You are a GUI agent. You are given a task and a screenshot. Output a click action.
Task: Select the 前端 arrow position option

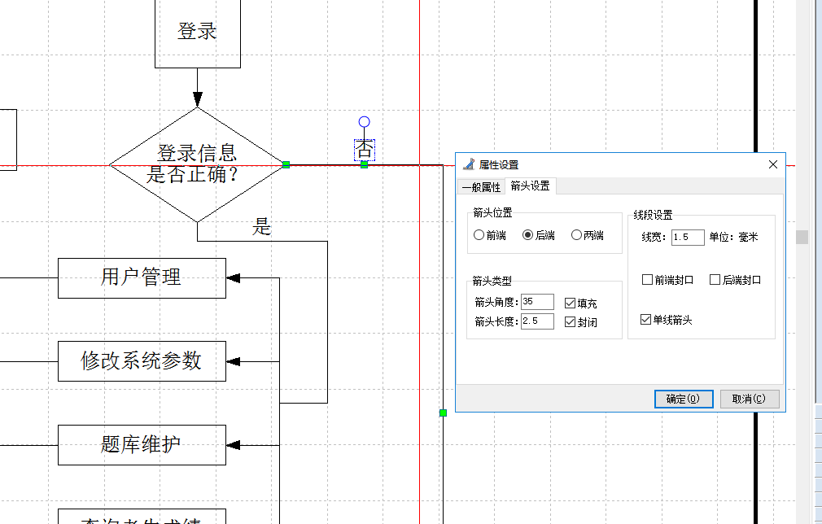479,235
